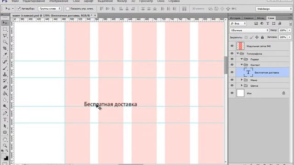This screenshot has width=294, height=165.
Task: Click Align left edges in options bar
Action: (x=121, y=9)
